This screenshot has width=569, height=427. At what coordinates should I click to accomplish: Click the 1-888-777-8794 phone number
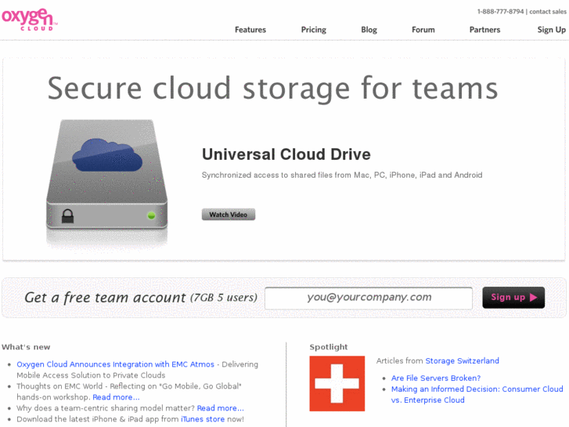click(500, 12)
